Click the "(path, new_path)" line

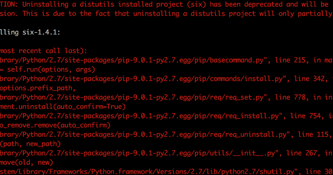[30, 144]
